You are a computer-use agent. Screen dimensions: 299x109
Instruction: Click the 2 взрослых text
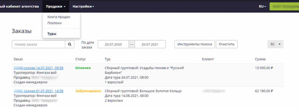(114, 100)
